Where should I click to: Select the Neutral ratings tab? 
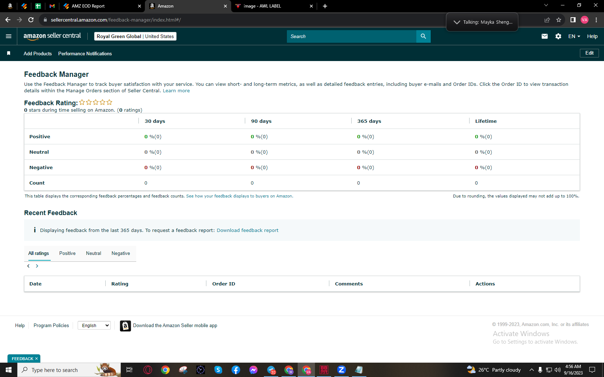coord(93,253)
